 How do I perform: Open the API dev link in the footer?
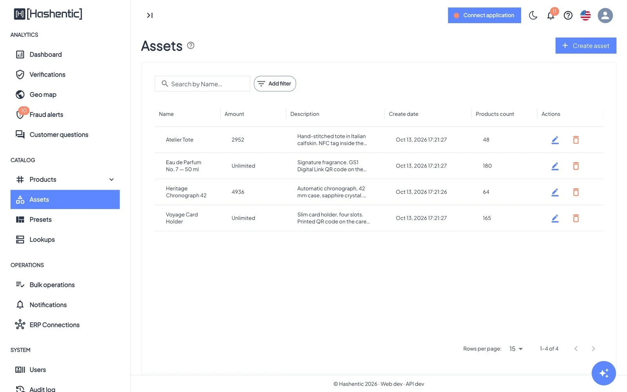coord(415,384)
